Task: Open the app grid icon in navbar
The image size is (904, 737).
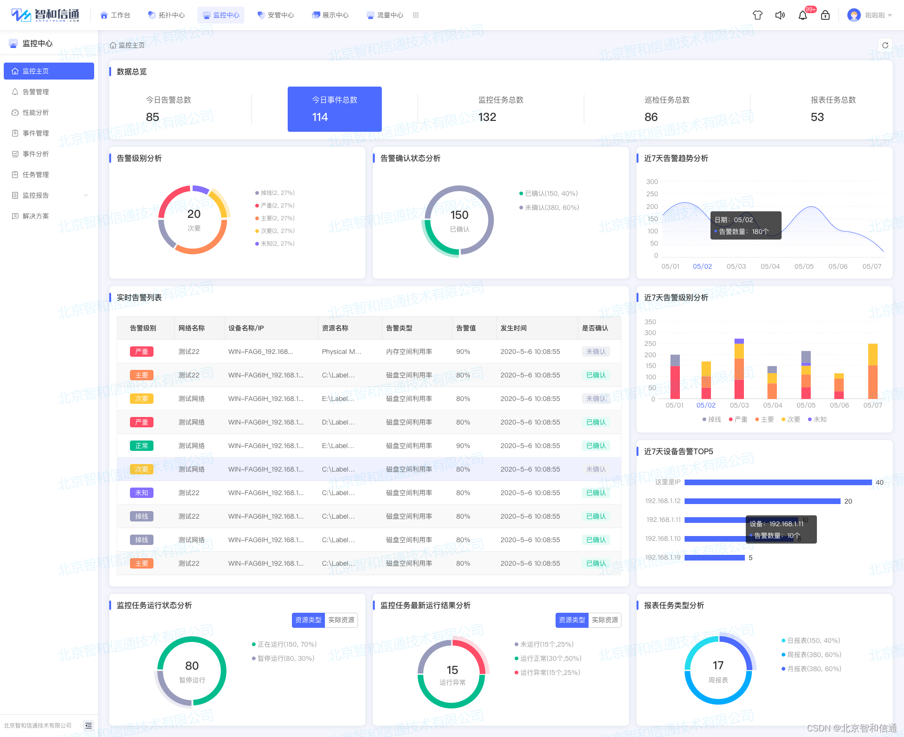Action: click(416, 15)
